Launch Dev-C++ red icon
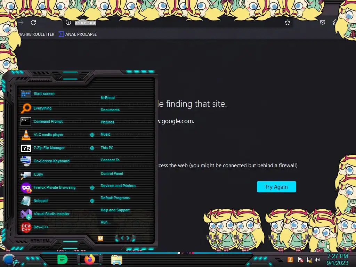This screenshot has height=267, width=356. [26, 227]
